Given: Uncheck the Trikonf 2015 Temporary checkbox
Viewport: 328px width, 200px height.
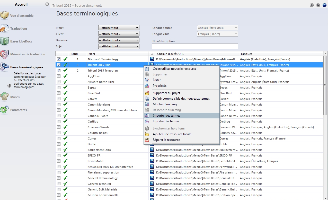Looking at the screenshot, I should pos(59,71).
